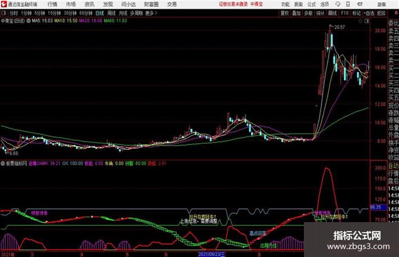Screen dimensions: 399x257
Task: Click the 6.68 low price label
Action: point(14,154)
